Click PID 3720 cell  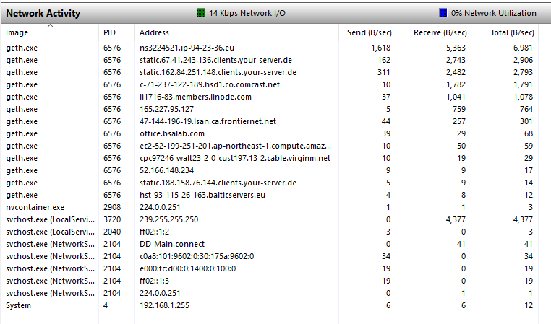112,219
